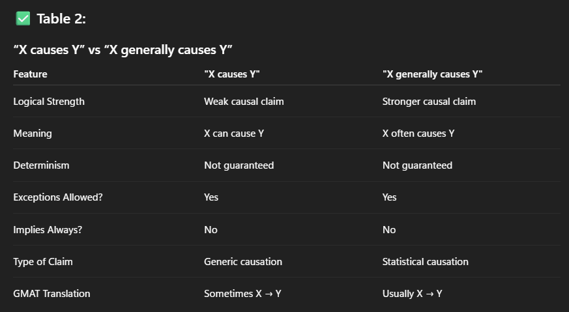Click the "X causes Y" column header
Screen dimensions: 569x312
coord(232,74)
